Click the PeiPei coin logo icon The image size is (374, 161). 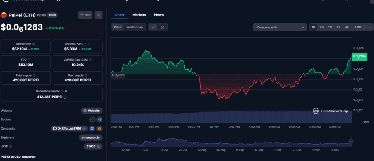click(4, 15)
